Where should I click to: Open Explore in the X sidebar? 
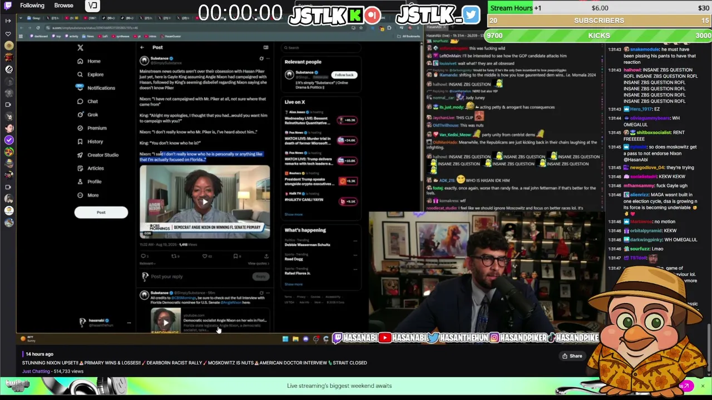[91, 74]
